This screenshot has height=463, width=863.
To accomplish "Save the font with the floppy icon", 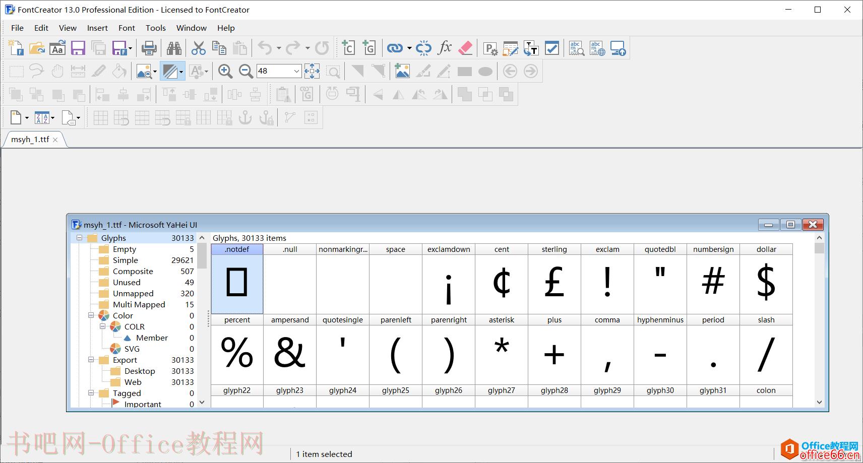I will [x=78, y=48].
